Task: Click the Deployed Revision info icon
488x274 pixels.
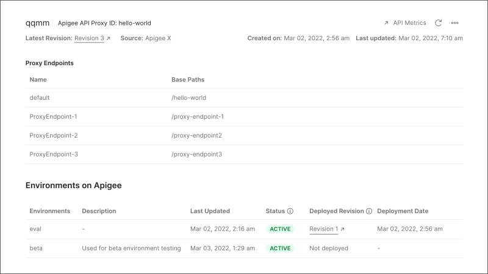Action: point(369,211)
